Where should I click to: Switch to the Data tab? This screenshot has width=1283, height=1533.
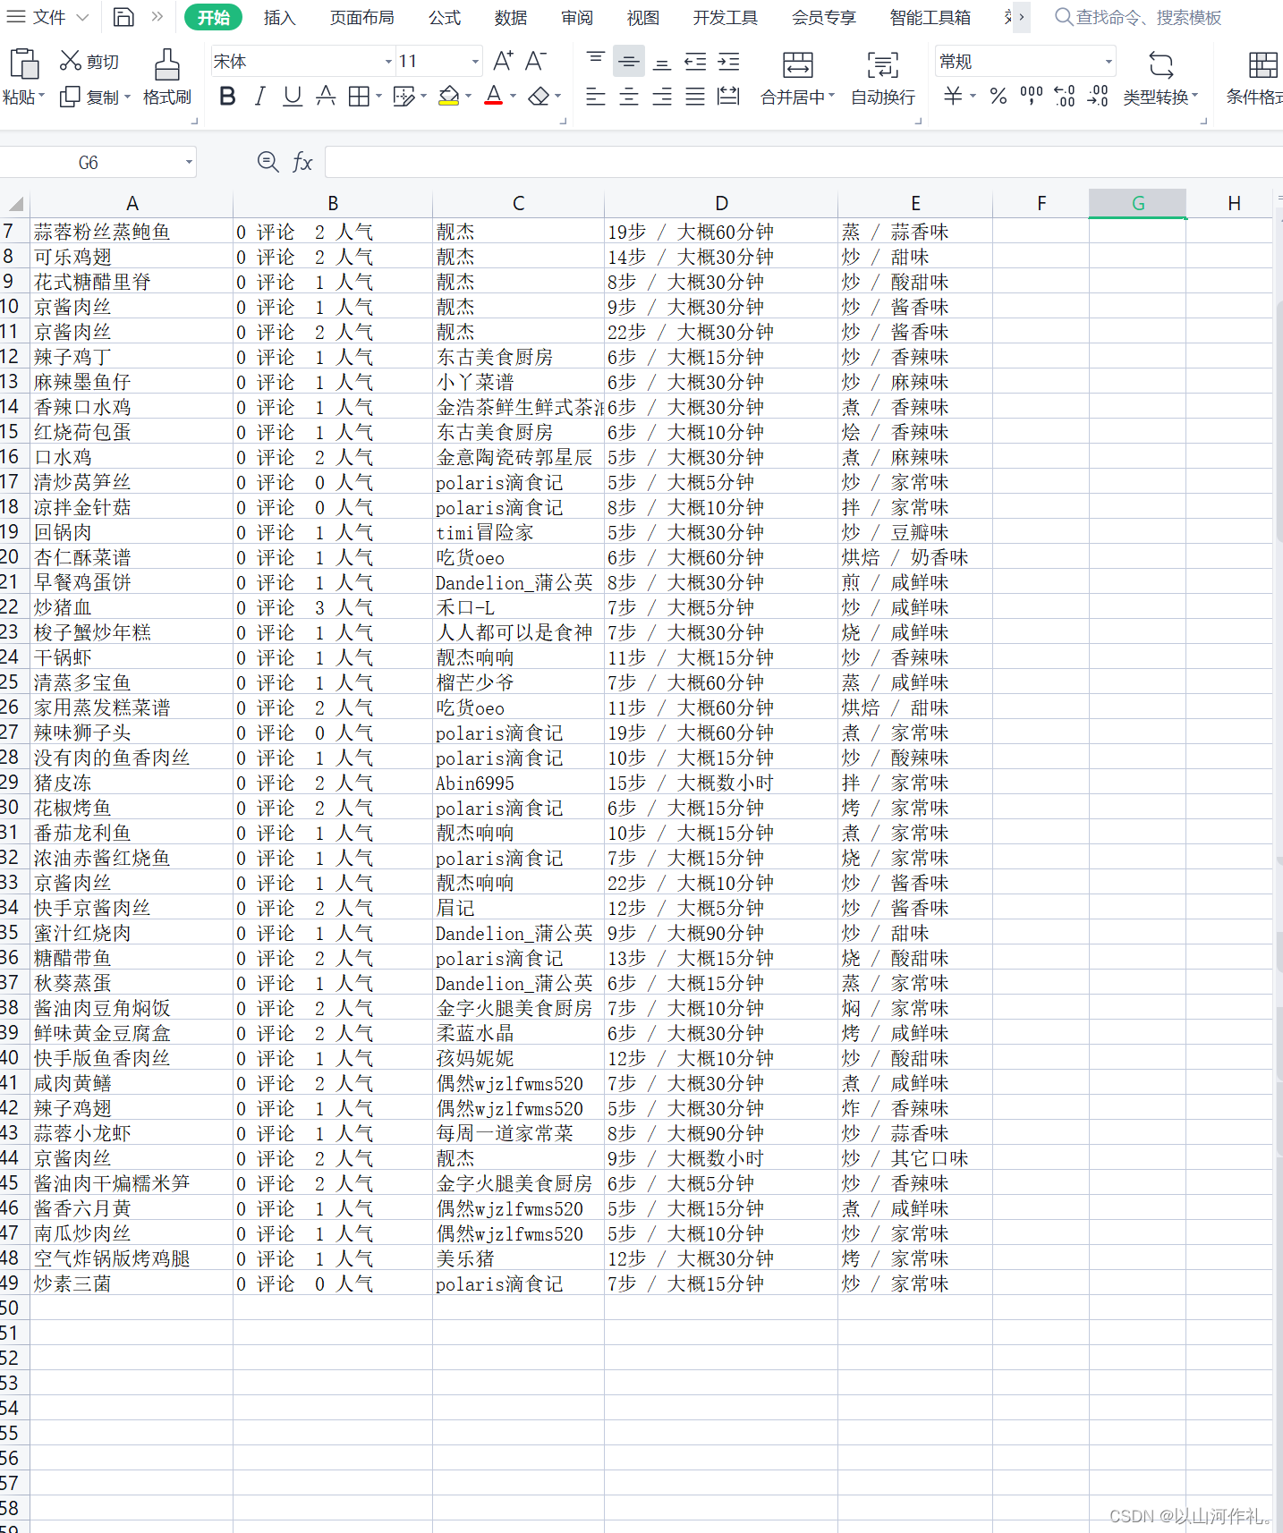coord(510,17)
